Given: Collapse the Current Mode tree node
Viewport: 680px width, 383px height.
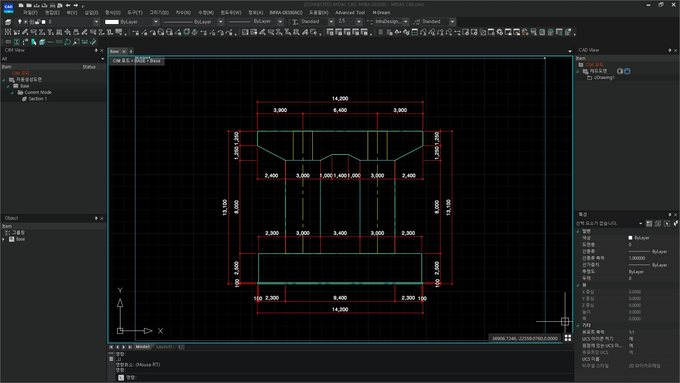Looking at the screenshot, I should (x=12, y=93).
